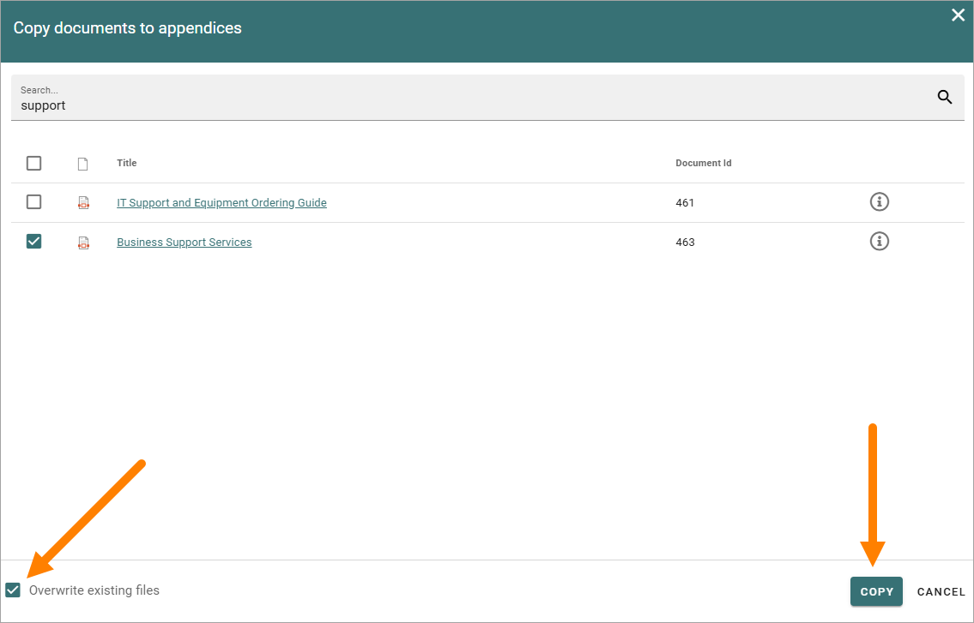Click the document type column header icon

click(82, 164)
